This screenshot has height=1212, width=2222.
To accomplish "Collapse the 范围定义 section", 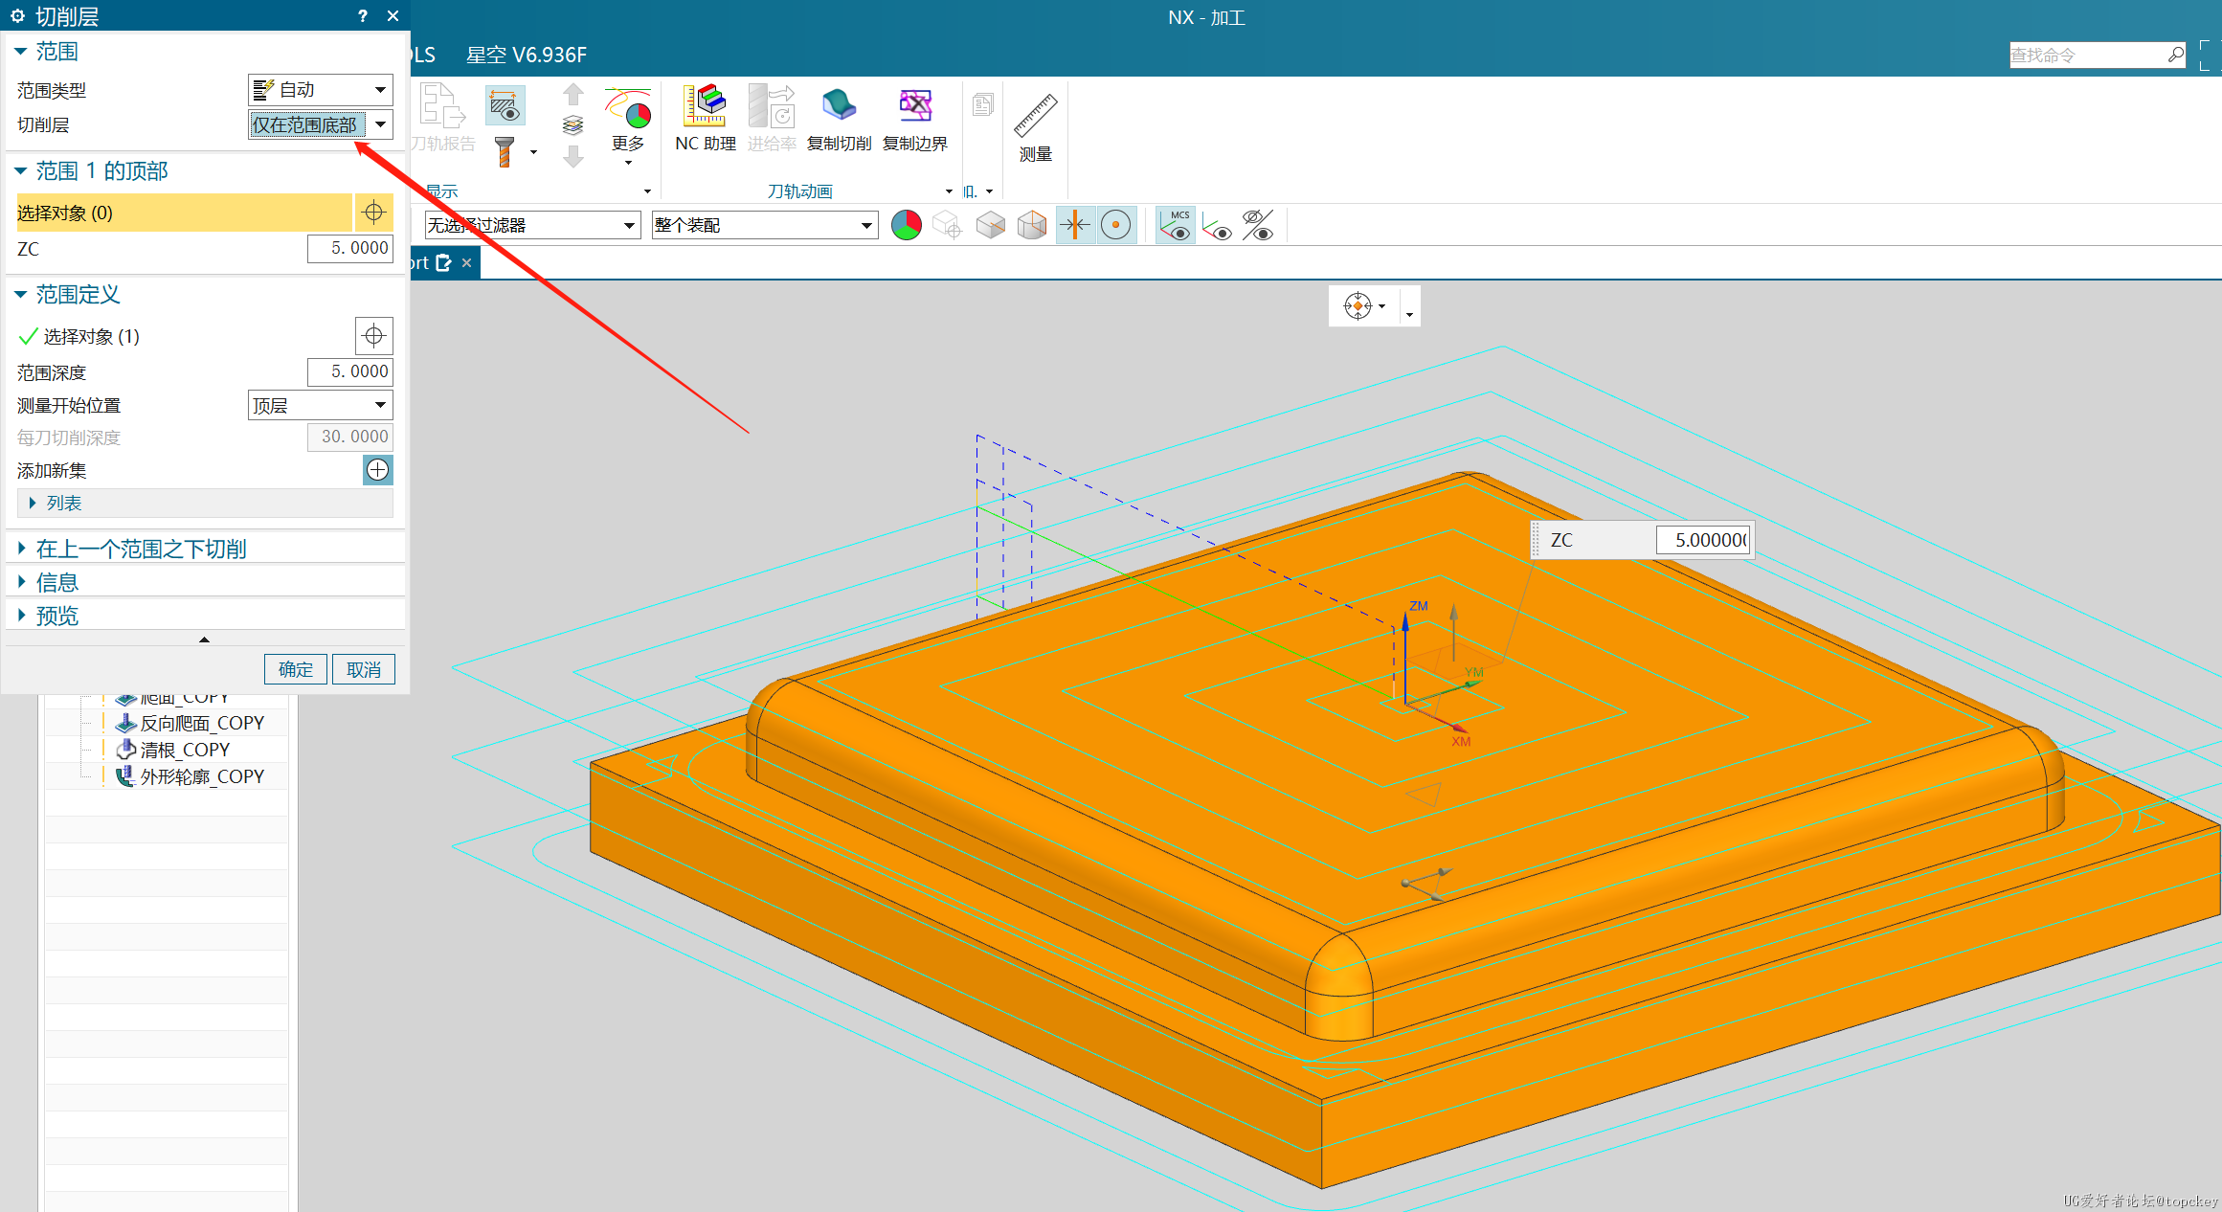I will [20, 294].
